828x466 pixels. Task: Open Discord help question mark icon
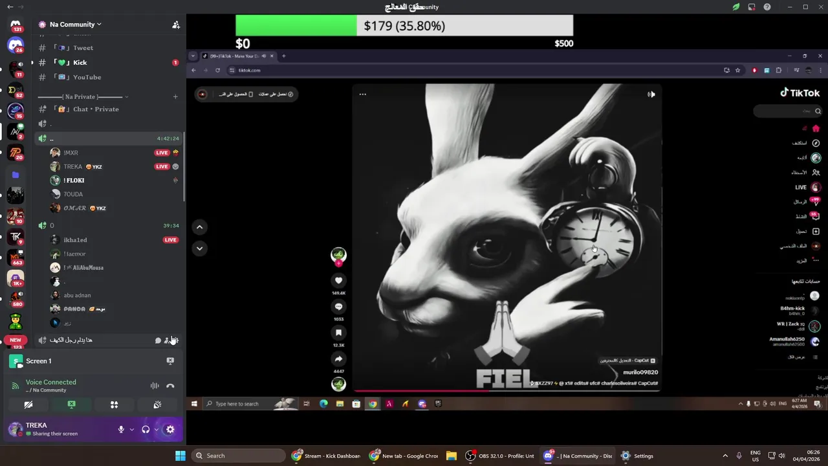[767, 7]
